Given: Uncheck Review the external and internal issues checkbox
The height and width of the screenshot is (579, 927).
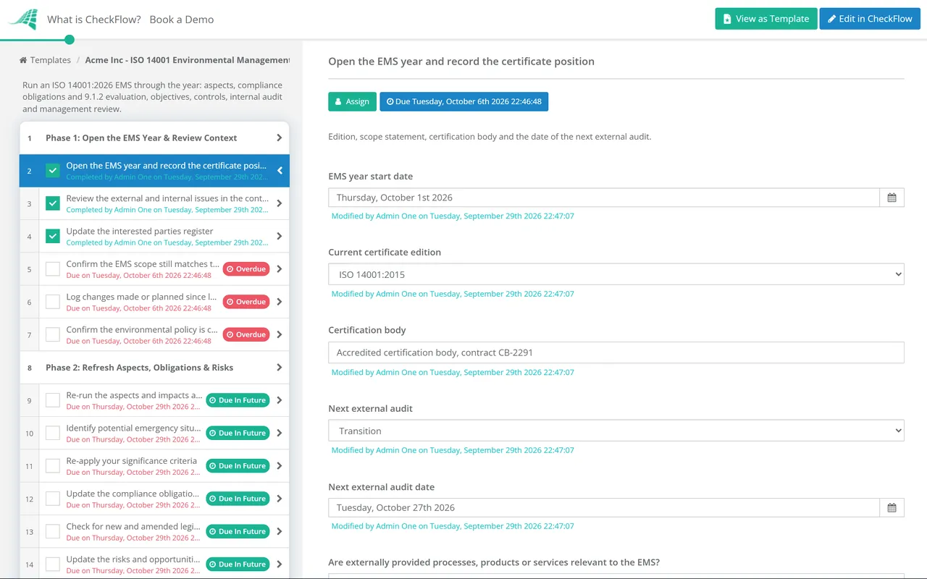Looking at the screenshot, I should coord(53,203).
